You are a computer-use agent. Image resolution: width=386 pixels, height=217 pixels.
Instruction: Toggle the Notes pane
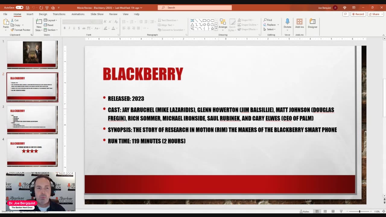coord(304,211)
